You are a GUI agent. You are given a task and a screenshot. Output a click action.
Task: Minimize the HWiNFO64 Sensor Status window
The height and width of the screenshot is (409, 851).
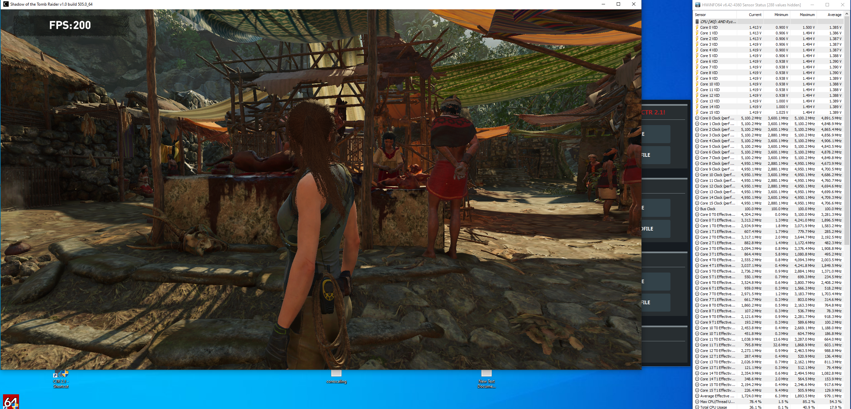click(812, 5)
